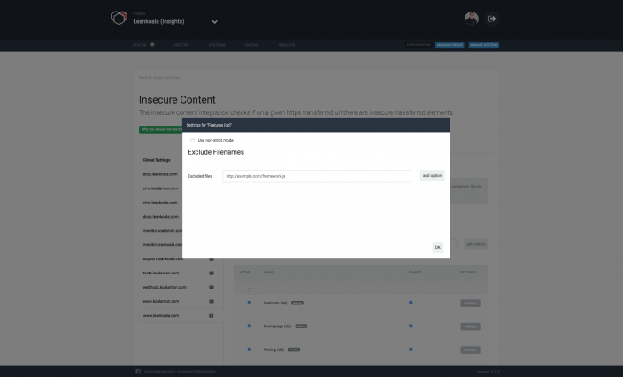Focus the Excluded files input field
The width and height of the screenshot is (623, 377).
(317, 176)
